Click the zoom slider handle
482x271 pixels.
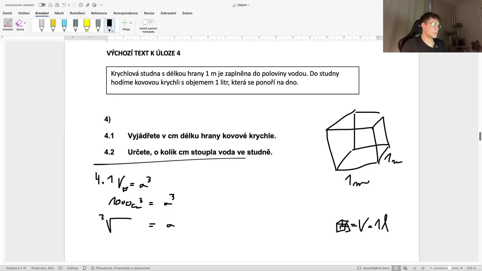point(450,268)
